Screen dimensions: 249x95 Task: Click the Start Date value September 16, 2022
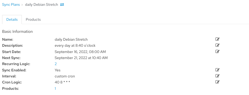[80, 52]
